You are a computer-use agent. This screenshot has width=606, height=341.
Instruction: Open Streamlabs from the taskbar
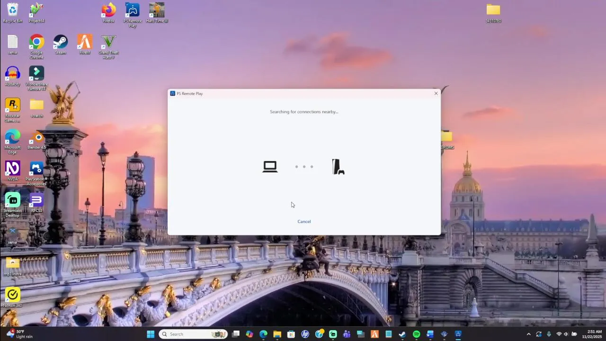click(x=333, y=334)
